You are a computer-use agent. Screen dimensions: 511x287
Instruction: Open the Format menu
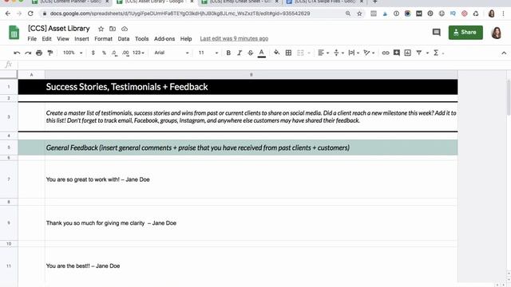[103, 39]
